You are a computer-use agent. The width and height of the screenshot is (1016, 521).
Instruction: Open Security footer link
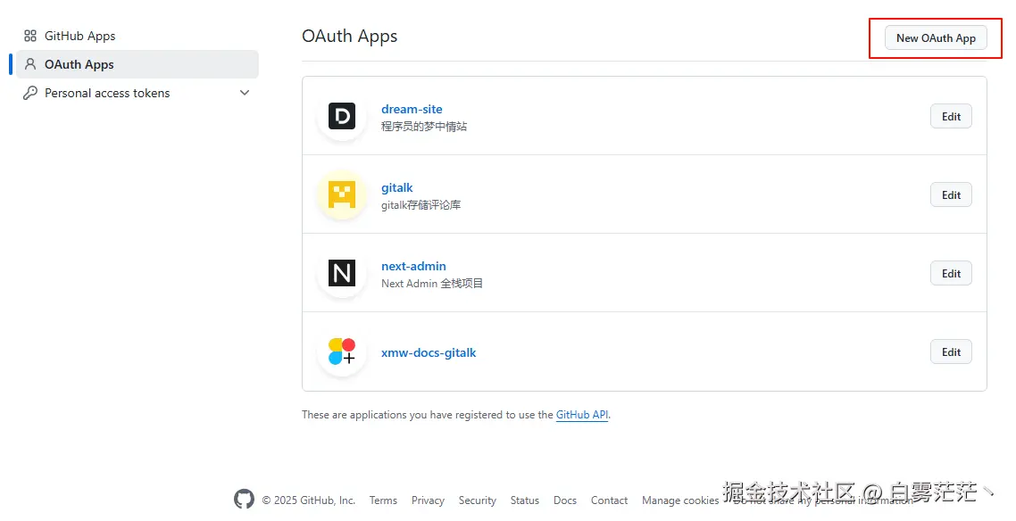click(x=478, y=500)
